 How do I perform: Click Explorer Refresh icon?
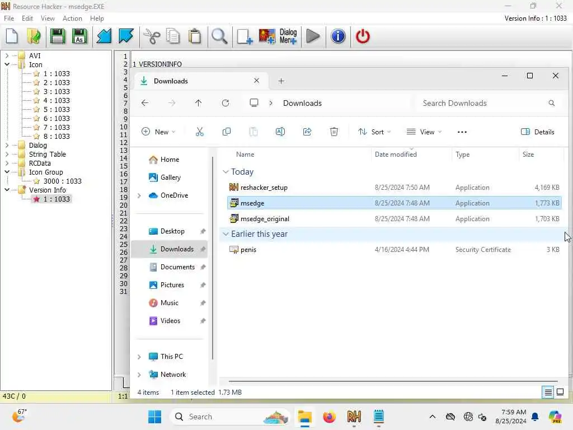pos(226,103)
